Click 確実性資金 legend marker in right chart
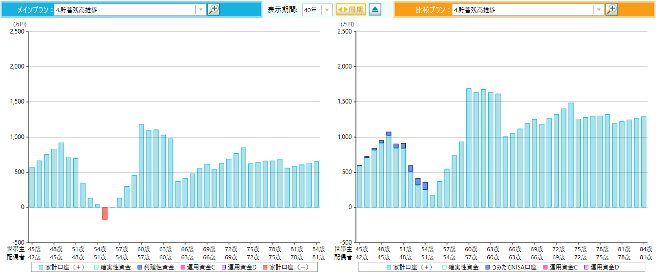 tap(444, 267)
